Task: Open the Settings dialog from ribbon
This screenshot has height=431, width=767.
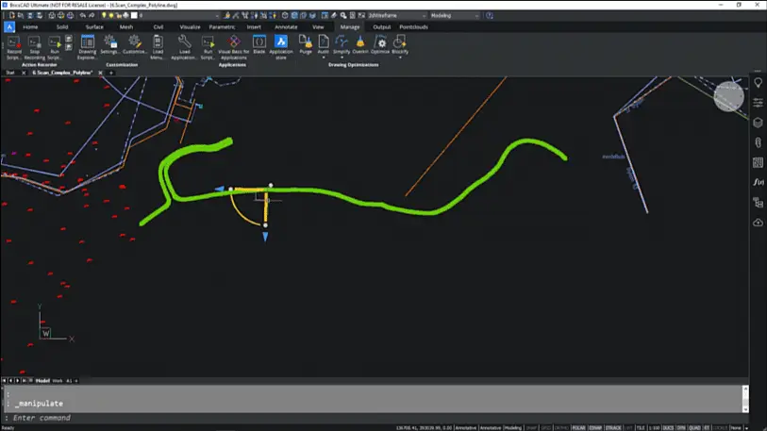Action: (x=109, y=43)
